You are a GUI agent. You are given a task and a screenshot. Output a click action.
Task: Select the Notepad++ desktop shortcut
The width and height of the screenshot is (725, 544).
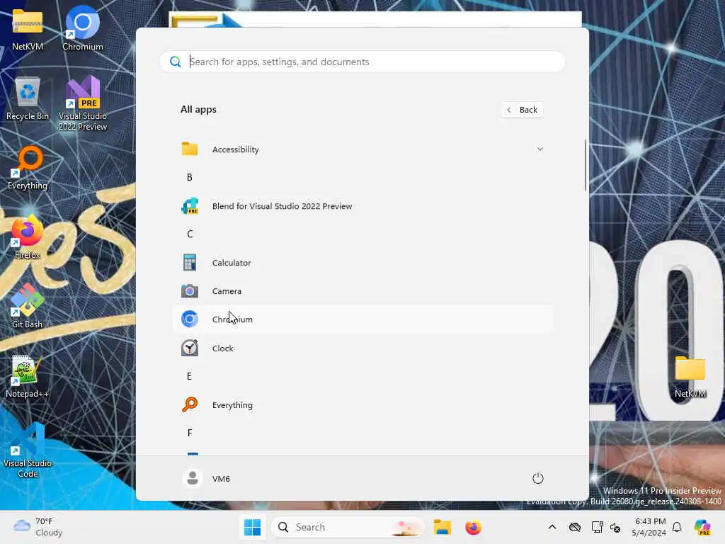[28, 375]
